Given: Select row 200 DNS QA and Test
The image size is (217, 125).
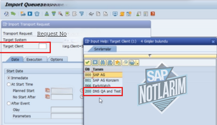Looking at the screenshot, I should click(x=103, y=91).
